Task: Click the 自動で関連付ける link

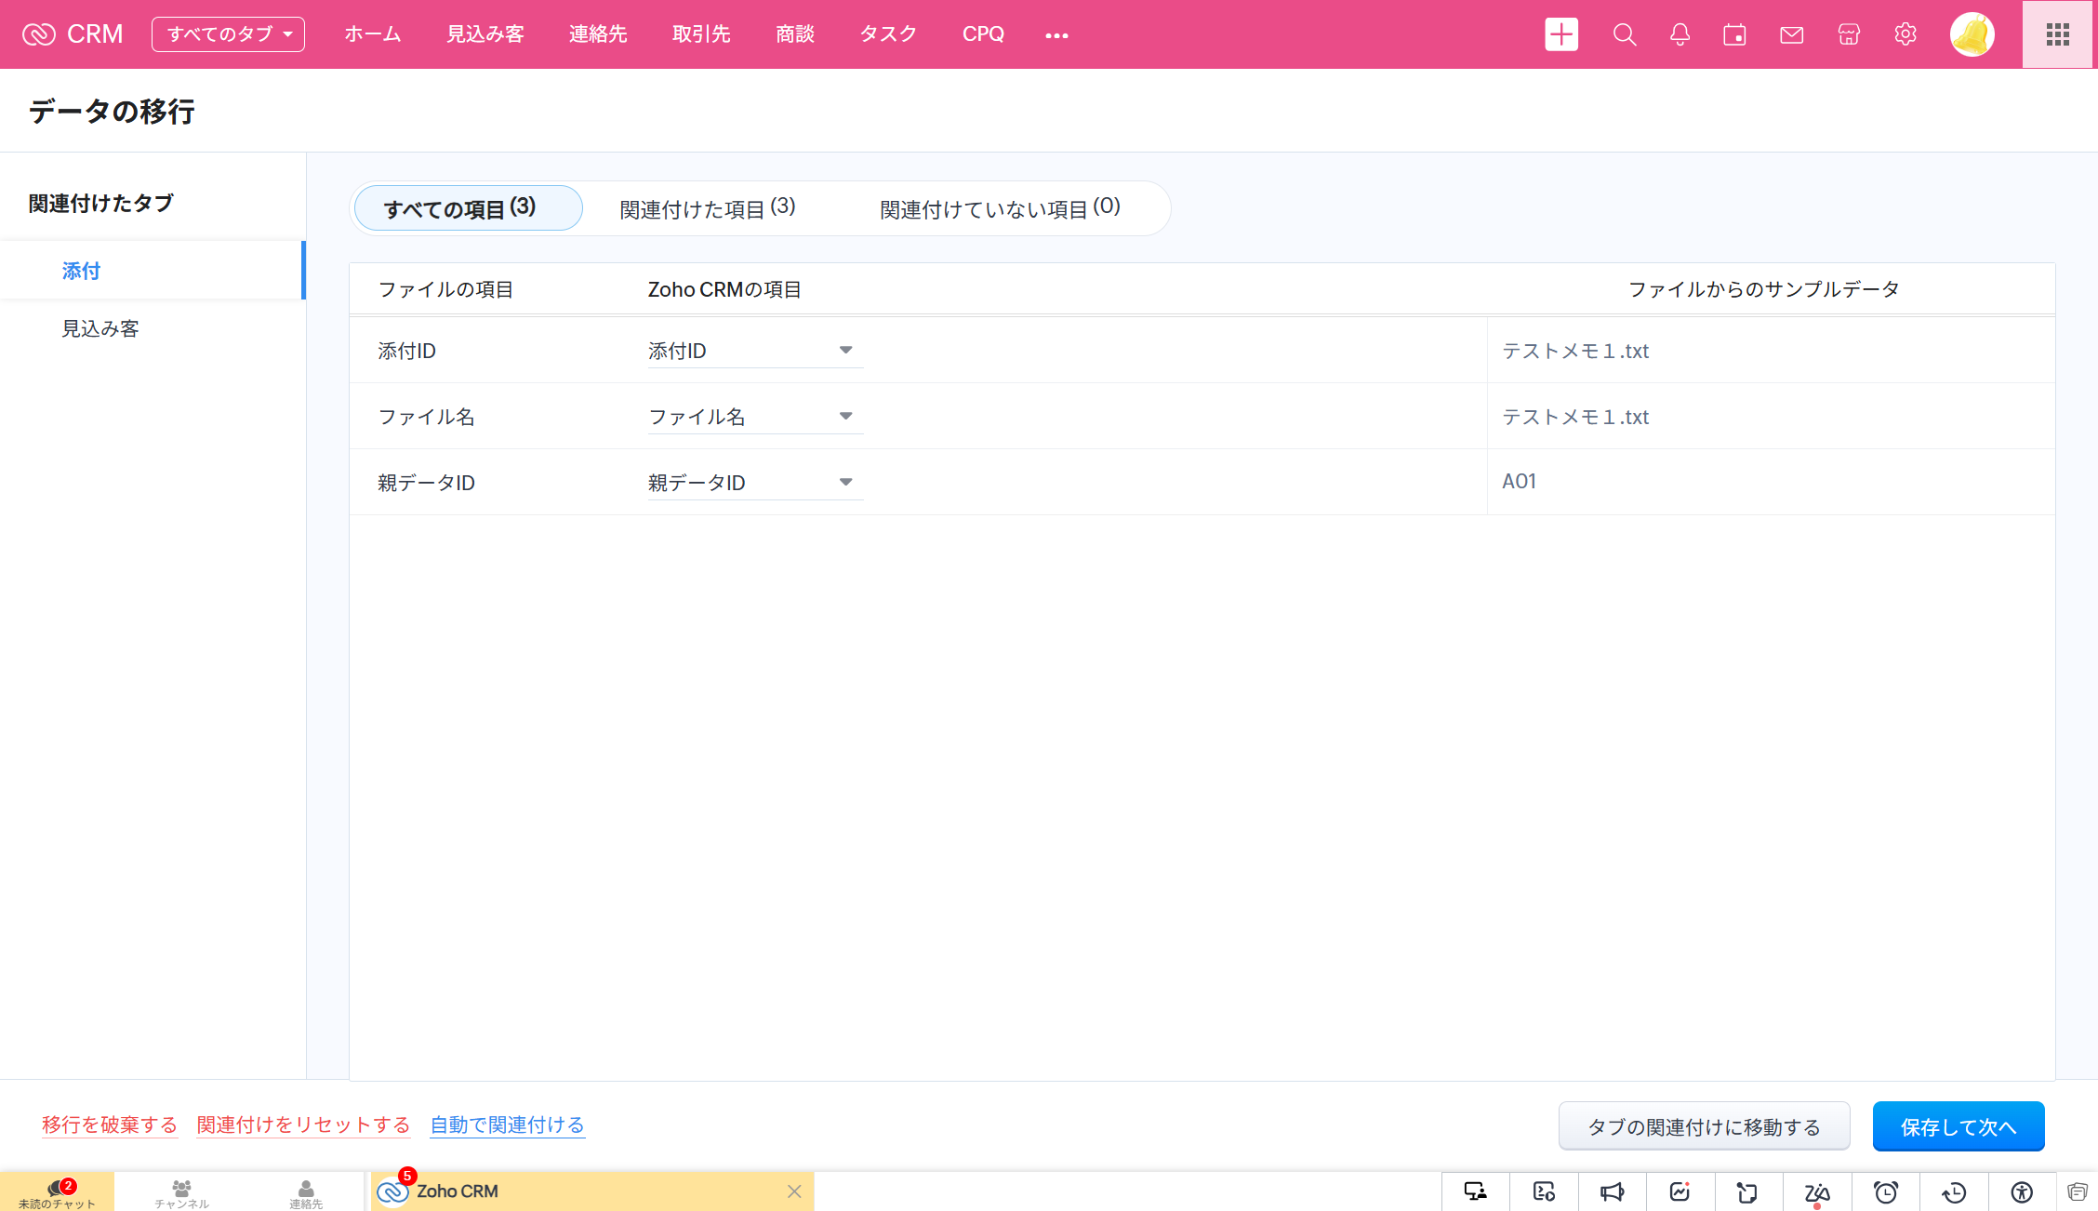Action: pyautogui.click(x=507, y=1124)
